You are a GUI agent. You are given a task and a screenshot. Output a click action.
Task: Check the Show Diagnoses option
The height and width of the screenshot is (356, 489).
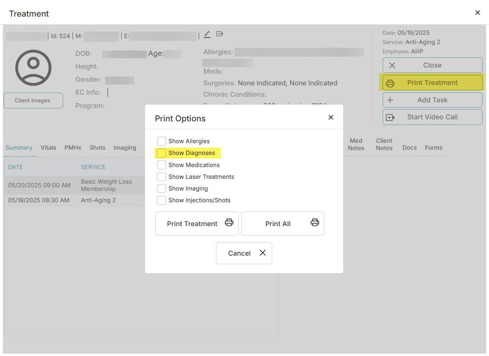(161, 153)
